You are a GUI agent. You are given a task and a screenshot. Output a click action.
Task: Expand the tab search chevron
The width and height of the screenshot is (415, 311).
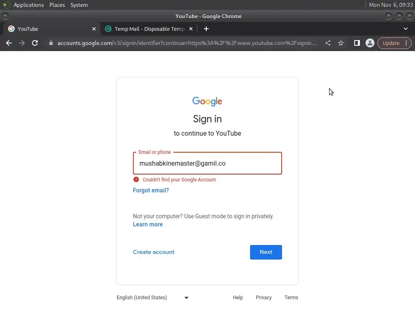(x=405, y=29)
